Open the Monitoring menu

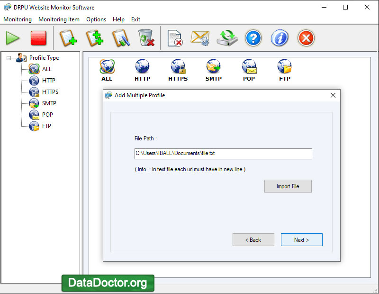(x=17, y=19)
